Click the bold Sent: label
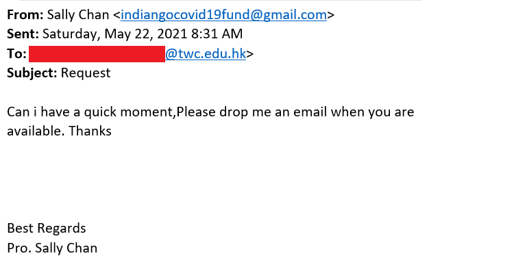Screen dimensions: 527x271 pos(23,34)
